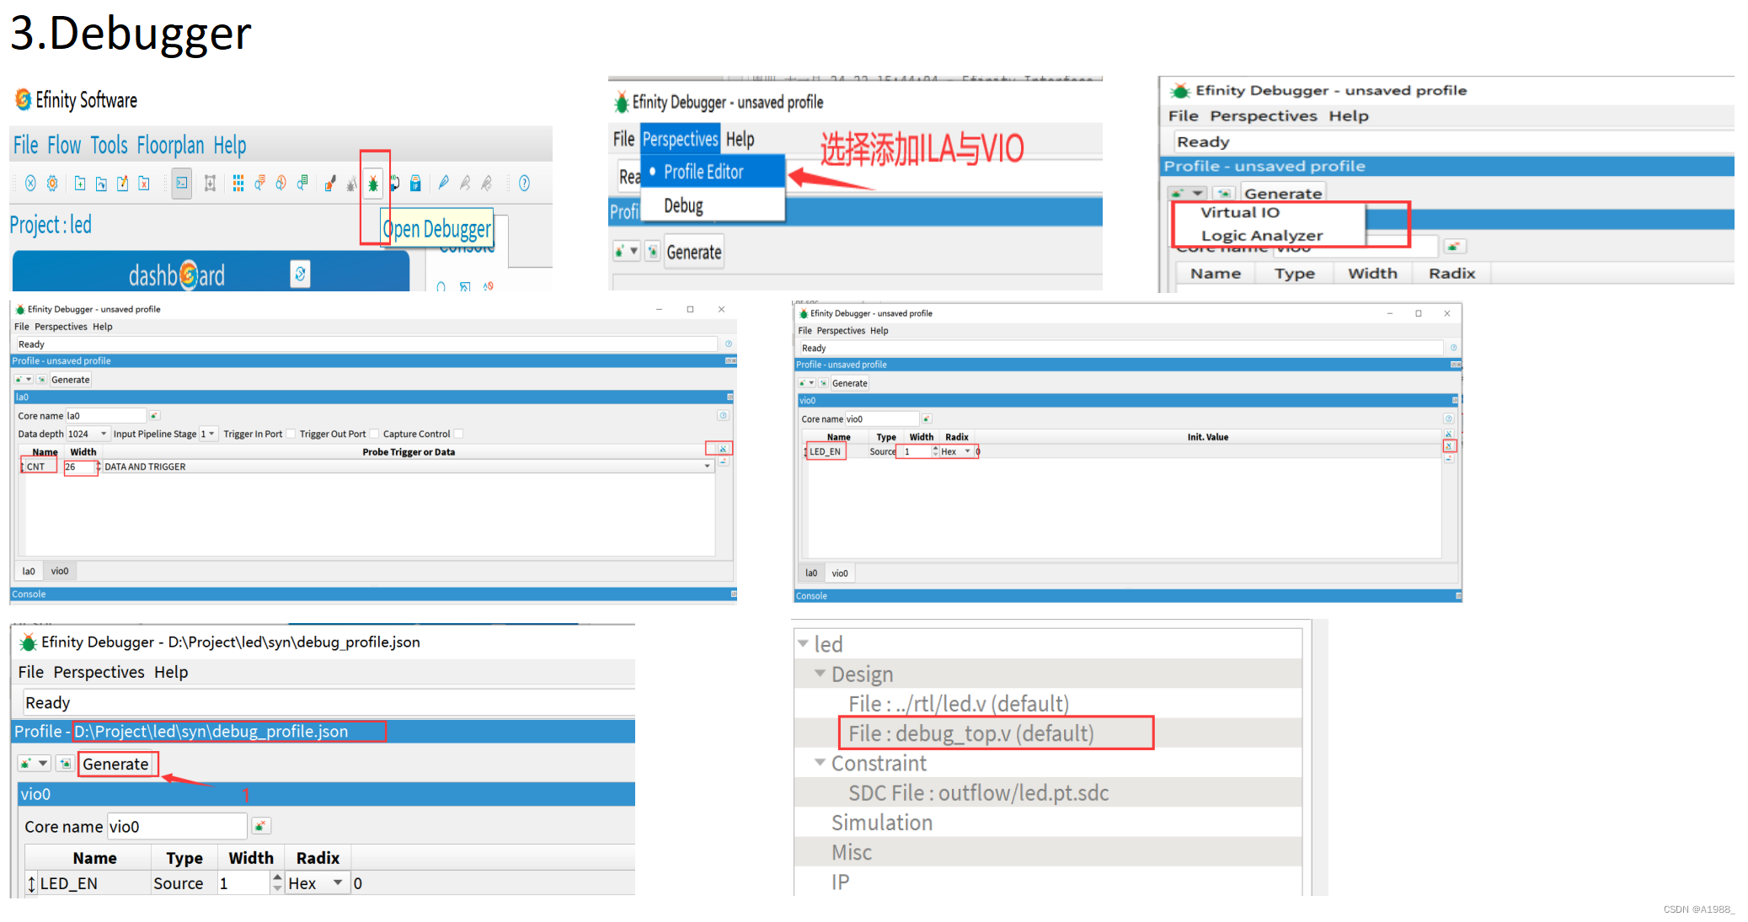Click the Core name vio0 input field
The height and width of the screenshot is (922, 1748).
click(175, 827)
